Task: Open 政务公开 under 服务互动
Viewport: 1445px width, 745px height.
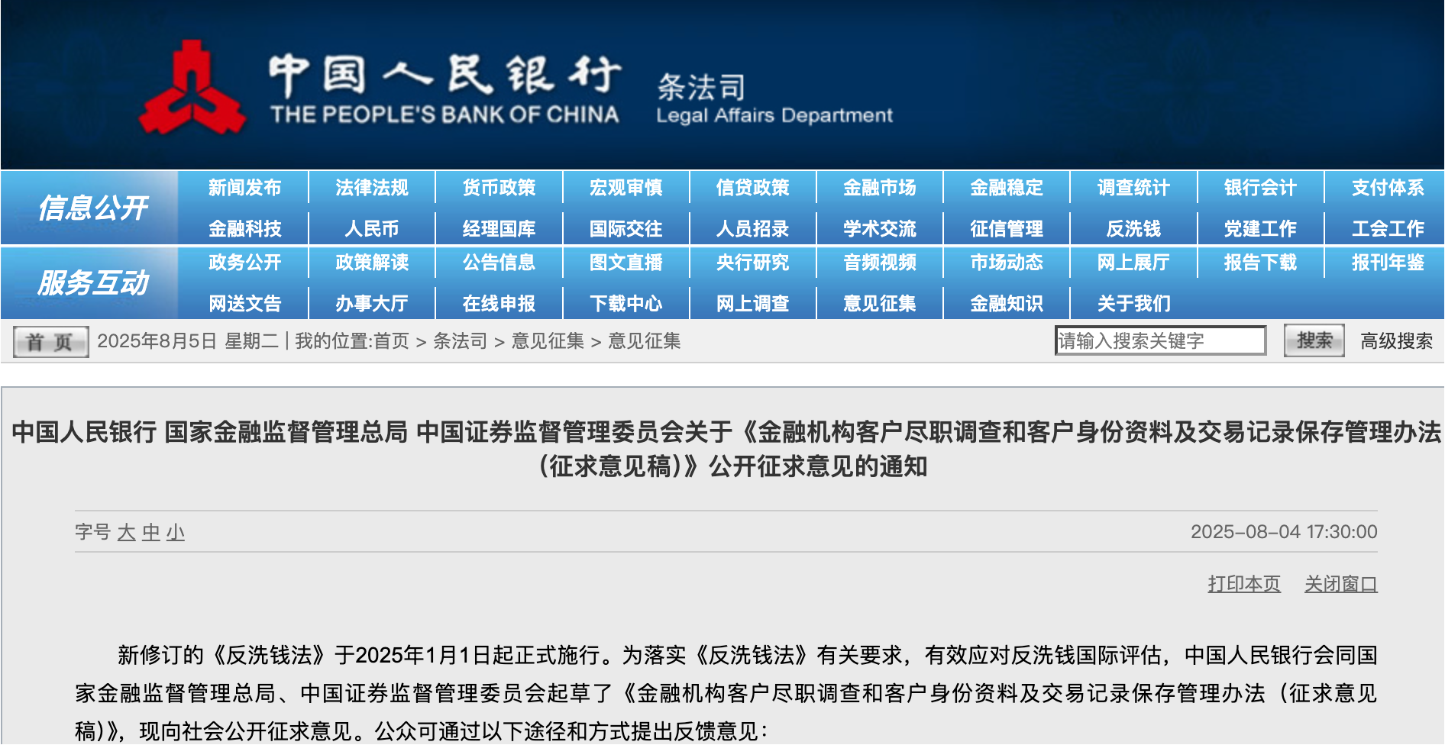Action: pyautogui.click(x=244, y=263)
